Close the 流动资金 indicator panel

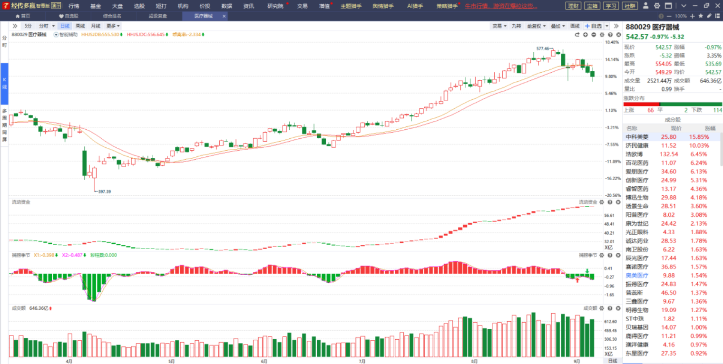(618, 202)
